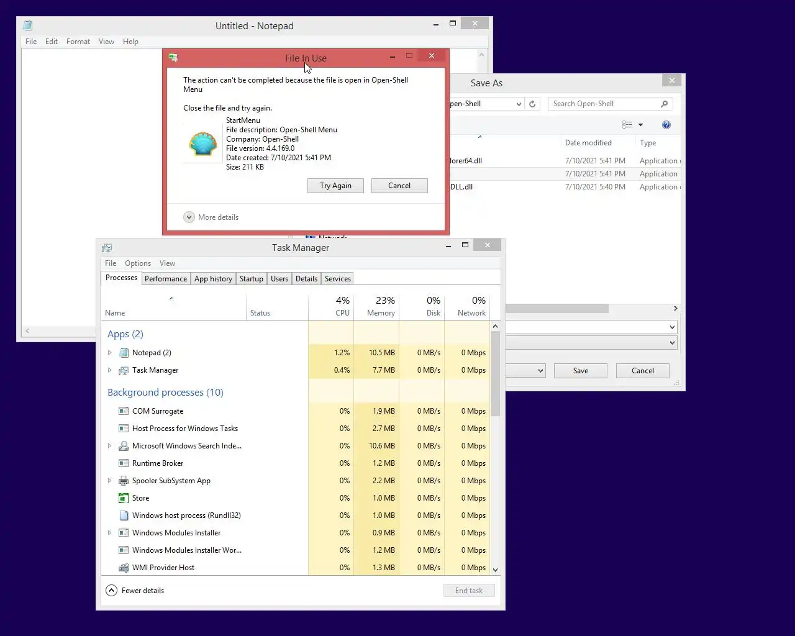Click the End task button

pos(469,591)
